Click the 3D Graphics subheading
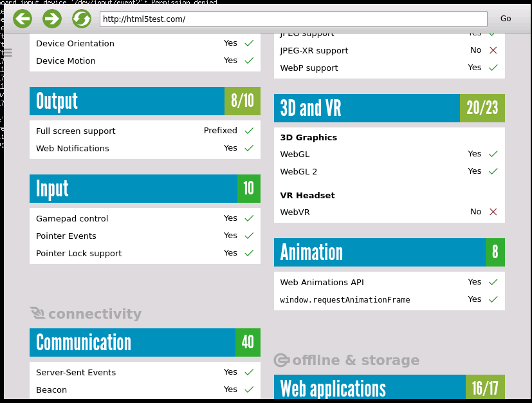532x403 pixels. coord(308,138)
